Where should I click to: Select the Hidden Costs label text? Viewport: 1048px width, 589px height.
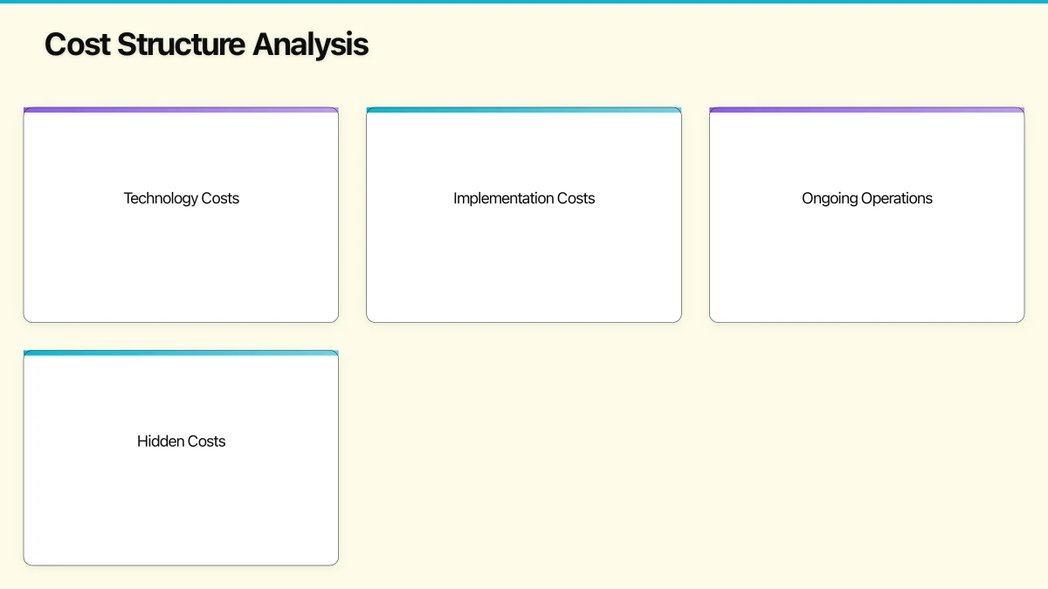pos(181,442)
